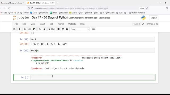
Task: Click the browser forward arrow
Action: pos(4,8)
